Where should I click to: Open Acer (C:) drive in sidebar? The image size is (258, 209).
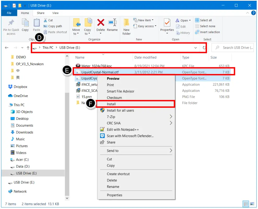20,160
